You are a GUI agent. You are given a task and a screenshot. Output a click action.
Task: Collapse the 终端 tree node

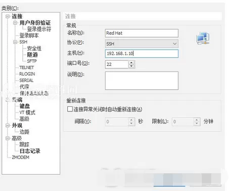tap(8, 100)
